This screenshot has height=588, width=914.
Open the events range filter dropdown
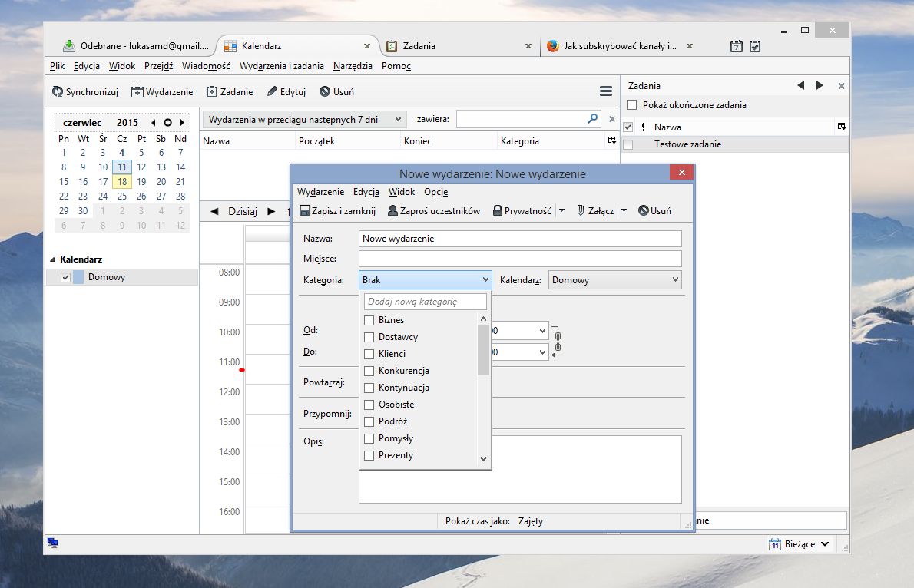coord(304,120)
